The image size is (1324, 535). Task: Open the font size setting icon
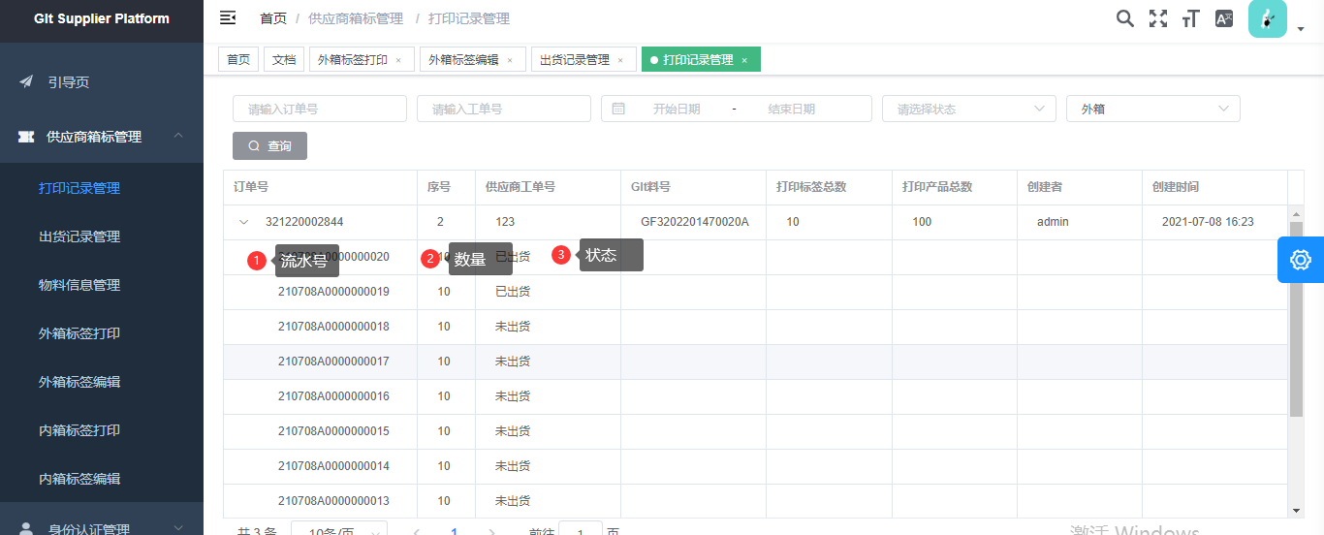1190,18
